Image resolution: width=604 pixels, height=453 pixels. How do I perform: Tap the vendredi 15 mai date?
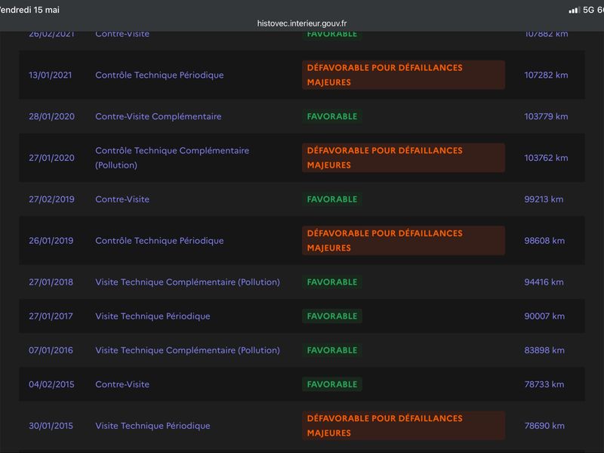[x=29, y=10]
